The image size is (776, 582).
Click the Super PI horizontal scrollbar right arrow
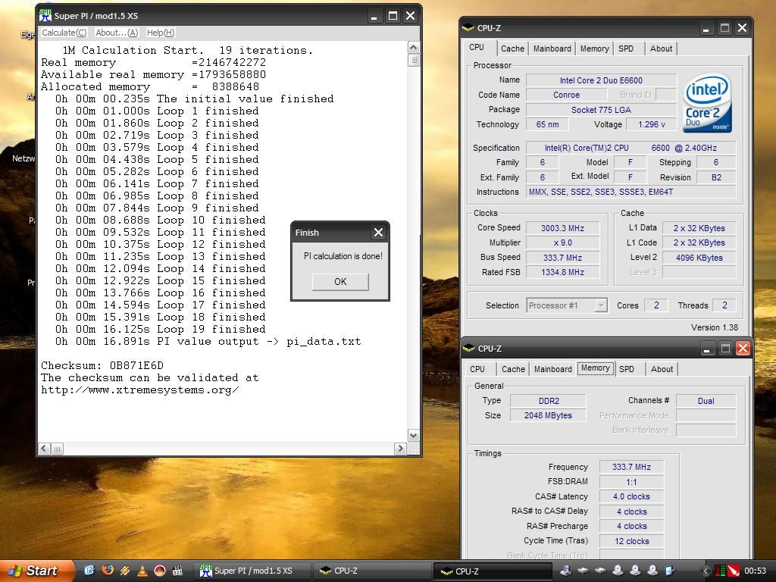click(x=400, y=449)
